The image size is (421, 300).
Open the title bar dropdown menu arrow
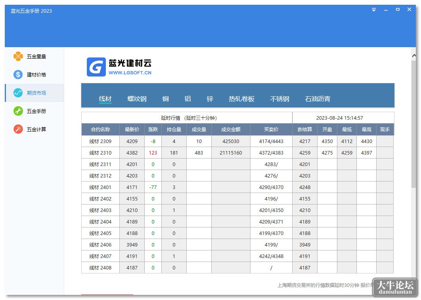click(374, 10)
